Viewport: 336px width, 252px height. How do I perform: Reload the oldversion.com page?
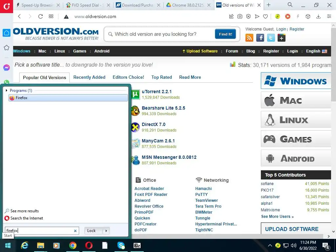tap(40, 16)
